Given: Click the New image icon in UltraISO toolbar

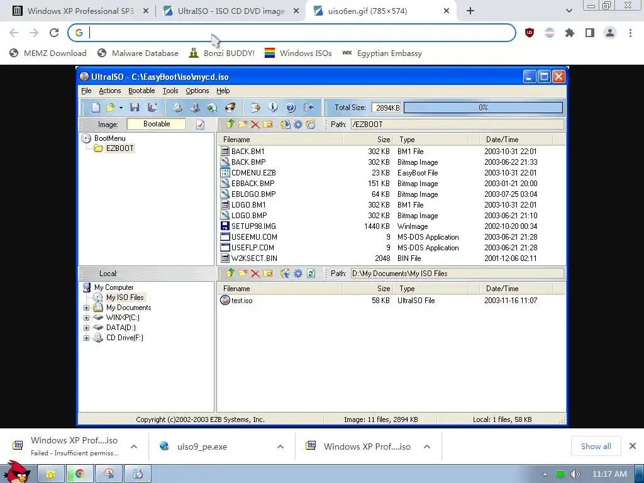Looking at the screenshot, I should pos(96,108).
